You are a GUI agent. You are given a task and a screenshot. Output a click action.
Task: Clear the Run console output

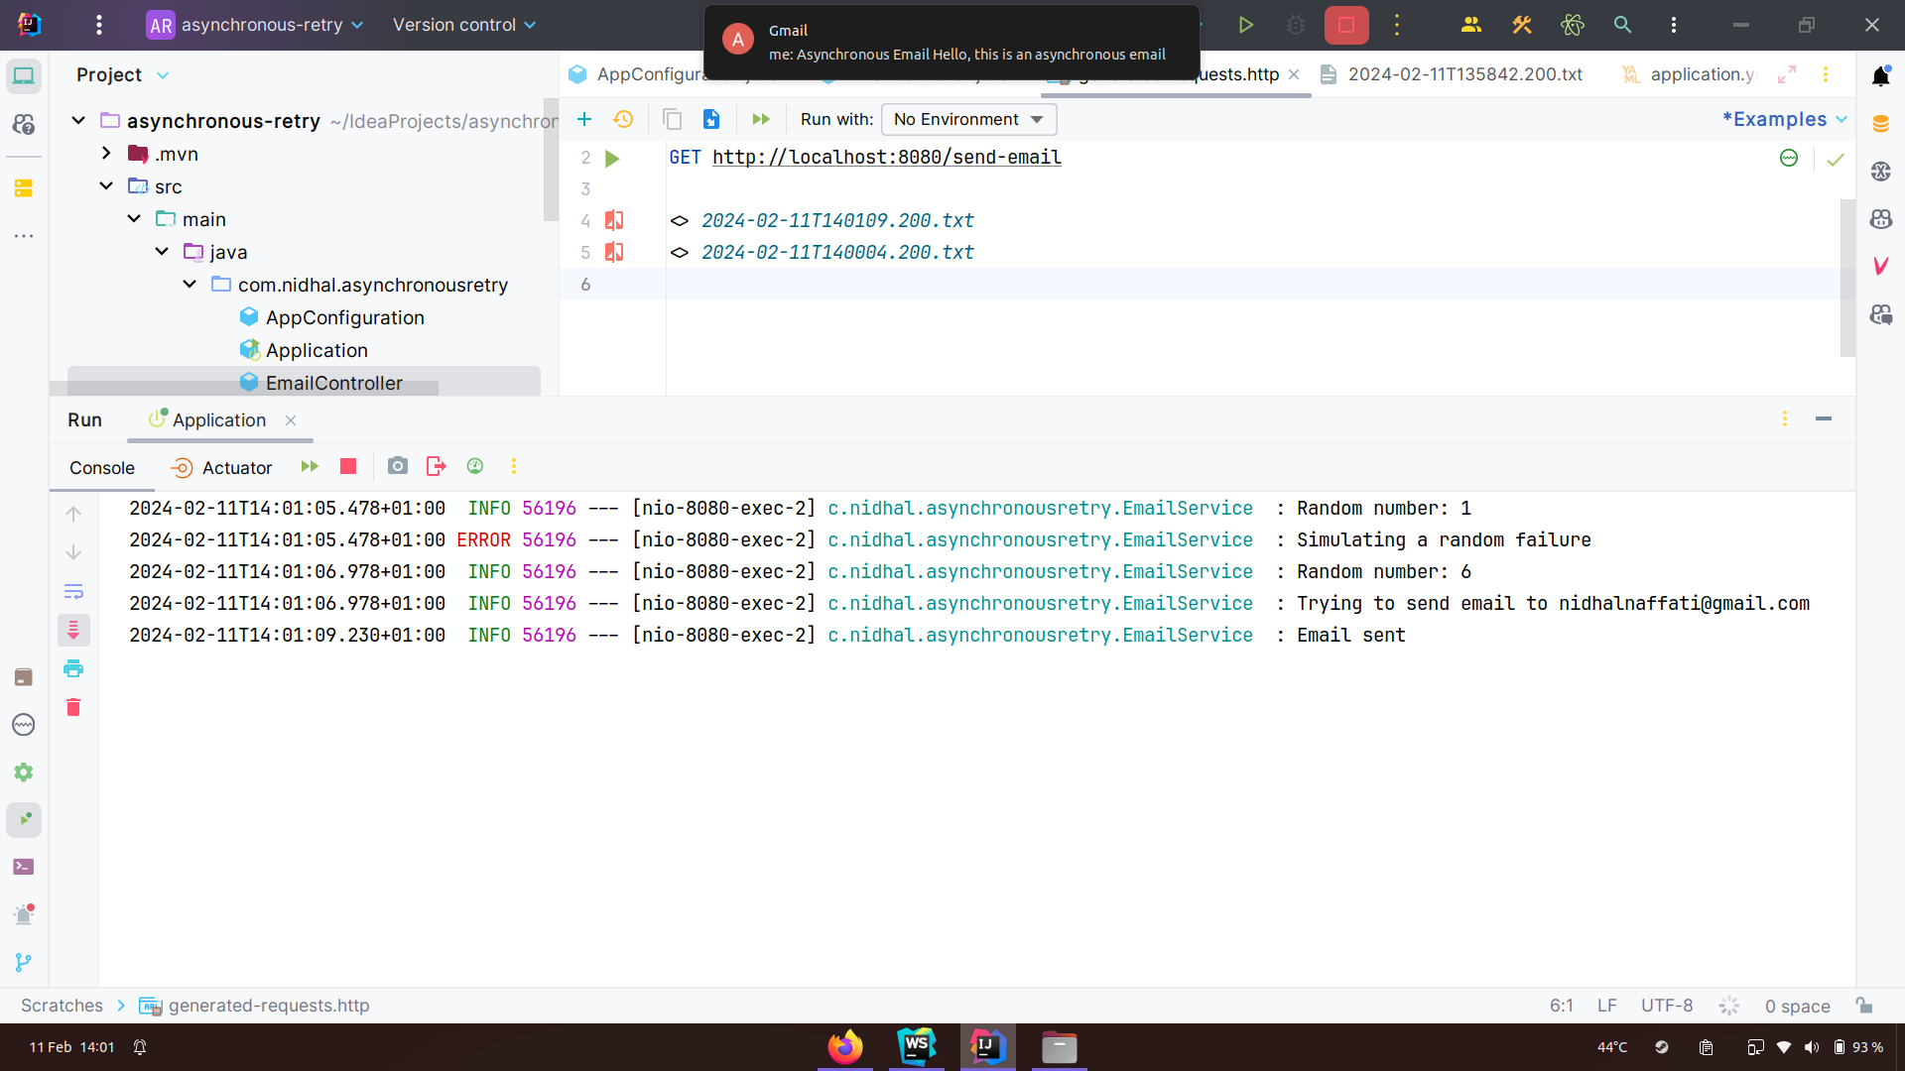coord(73,707)
